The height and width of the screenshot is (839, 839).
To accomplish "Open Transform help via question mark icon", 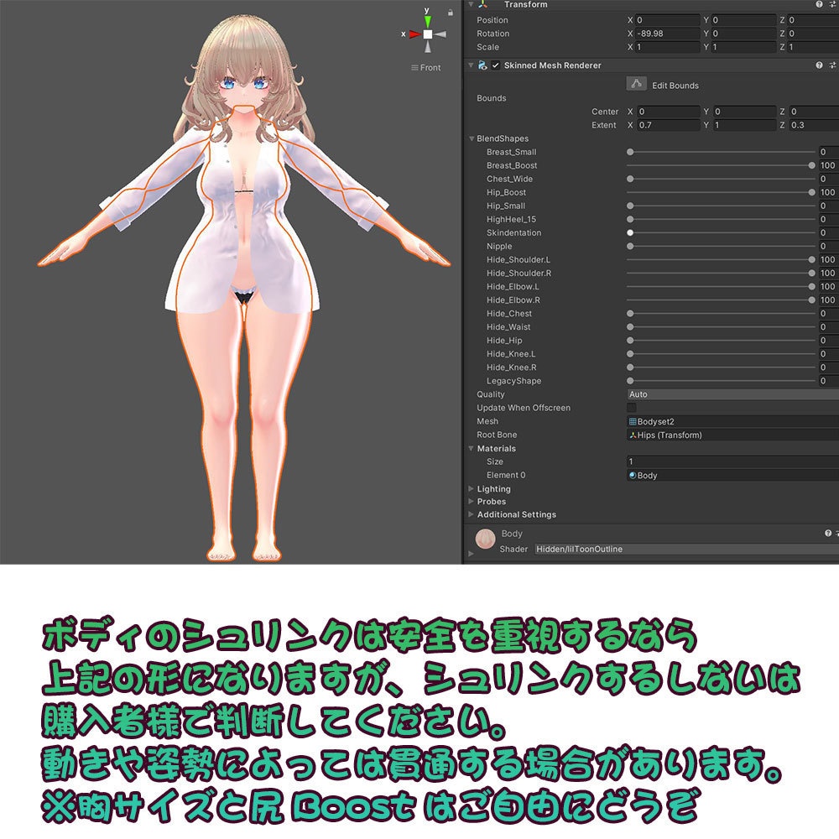I will (818, 5).
